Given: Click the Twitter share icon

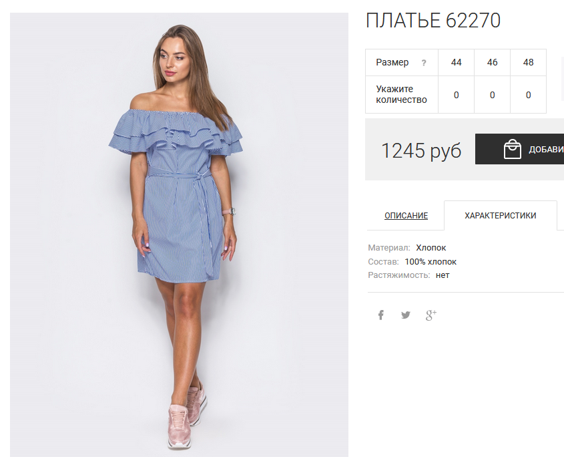Looking at the screenshot, I should click(406, 315).
